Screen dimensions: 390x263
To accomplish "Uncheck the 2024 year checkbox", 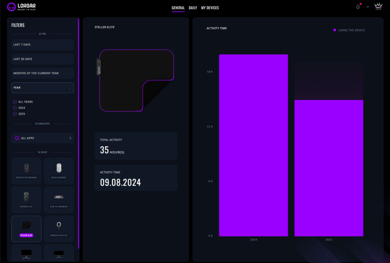I will 15,108.
